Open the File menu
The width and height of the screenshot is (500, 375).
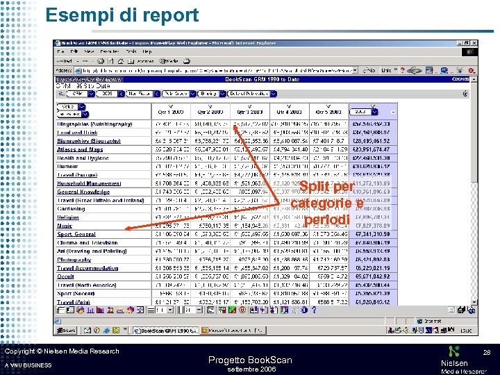coord(60,51)
